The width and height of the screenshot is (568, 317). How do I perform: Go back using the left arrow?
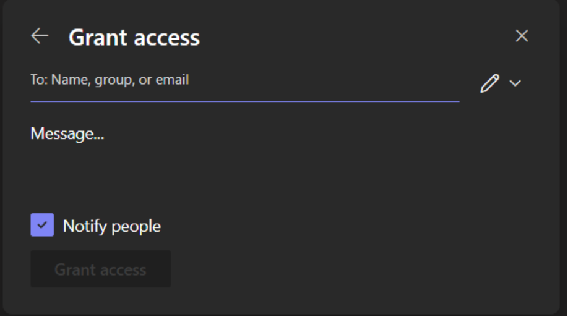click(40, 36)
